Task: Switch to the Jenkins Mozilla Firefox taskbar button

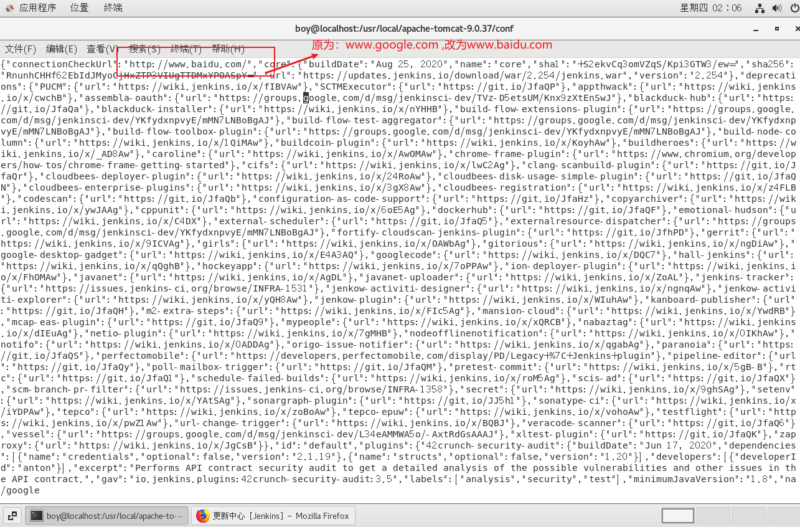Action: [x=273, y=516]
